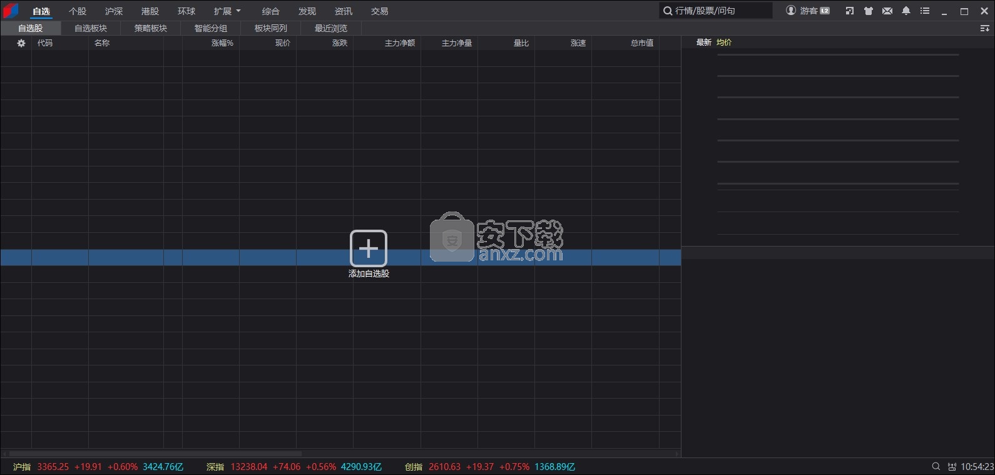Viewport: 995px width, 475px height.
Task: Open the 沪指 index in status bar
Action: [22, 467]
